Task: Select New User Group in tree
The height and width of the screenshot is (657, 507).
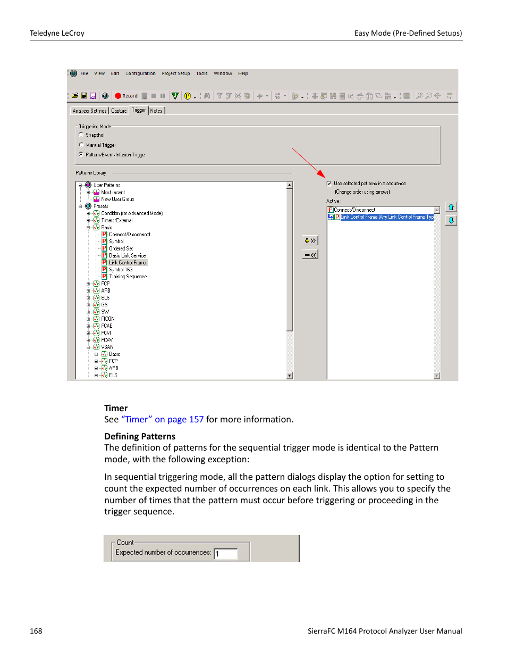Action: point(117,199)
